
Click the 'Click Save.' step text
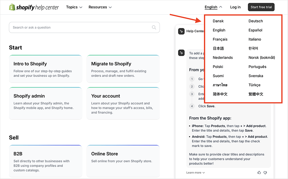pos(207,106)
